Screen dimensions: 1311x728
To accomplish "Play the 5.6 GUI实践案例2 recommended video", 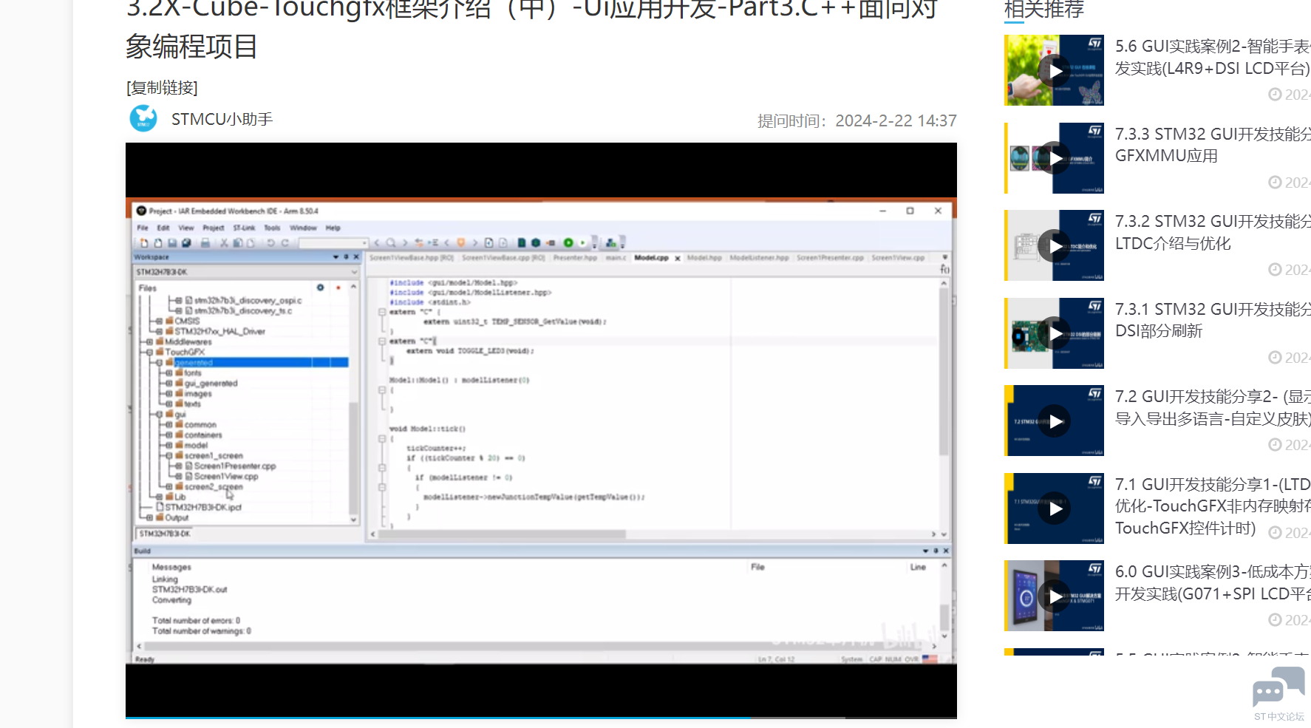I will (x=1054, y=70).
